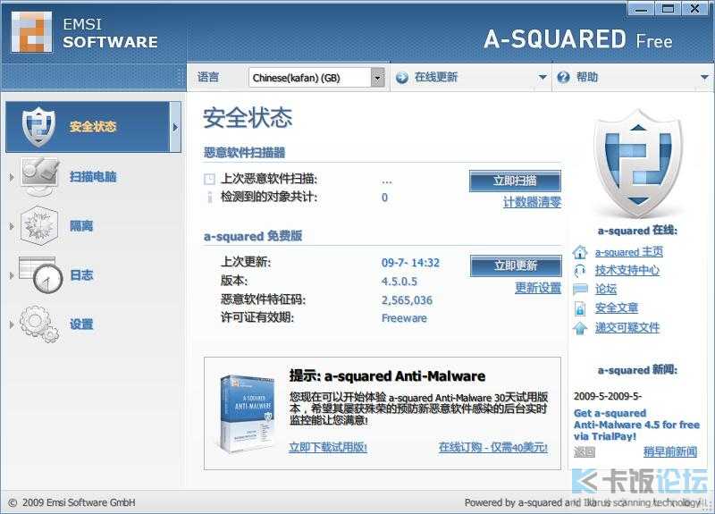Click the Anti-Malware product box image
715x514 pixels.
coord(247,413)
